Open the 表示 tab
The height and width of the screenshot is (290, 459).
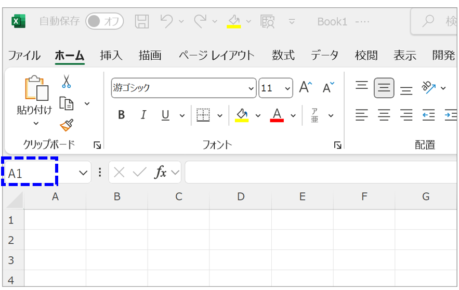[405, 55]
